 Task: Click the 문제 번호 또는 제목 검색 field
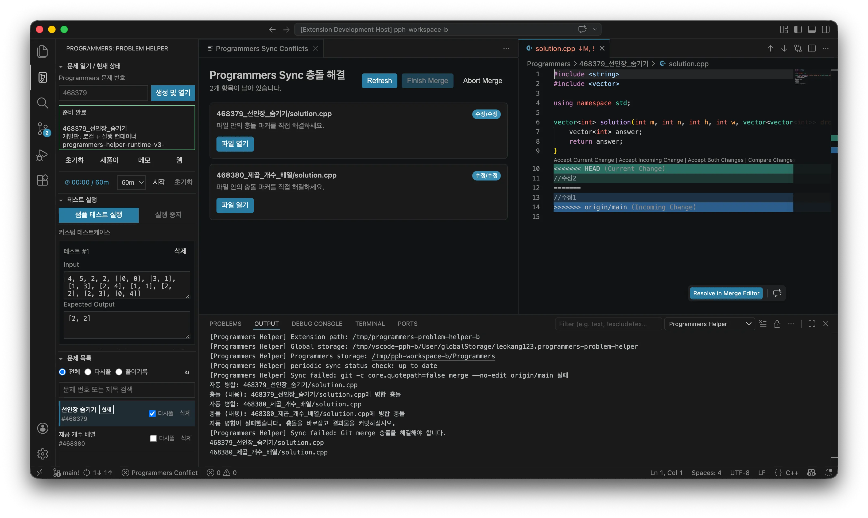click(127, 390)
